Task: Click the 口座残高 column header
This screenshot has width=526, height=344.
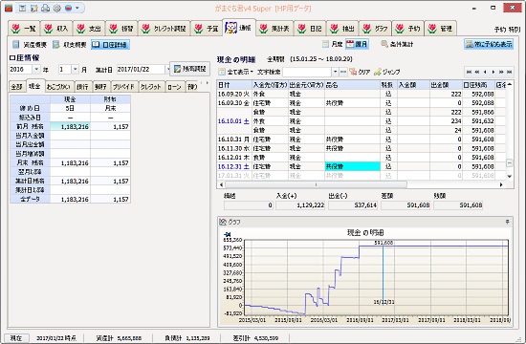Action: [479, 85]
